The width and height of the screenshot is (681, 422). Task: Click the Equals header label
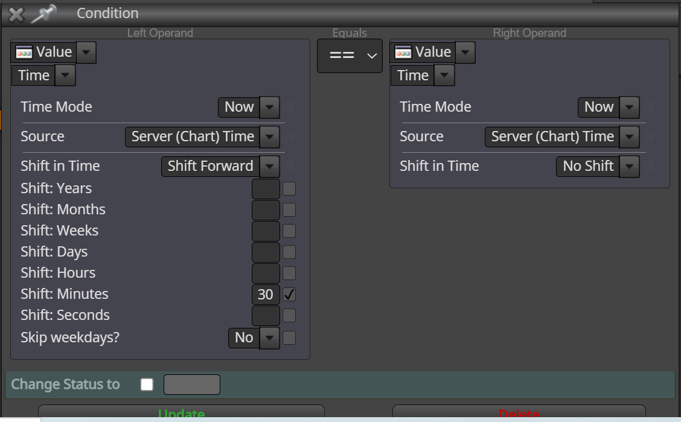(x=350, y=33)
